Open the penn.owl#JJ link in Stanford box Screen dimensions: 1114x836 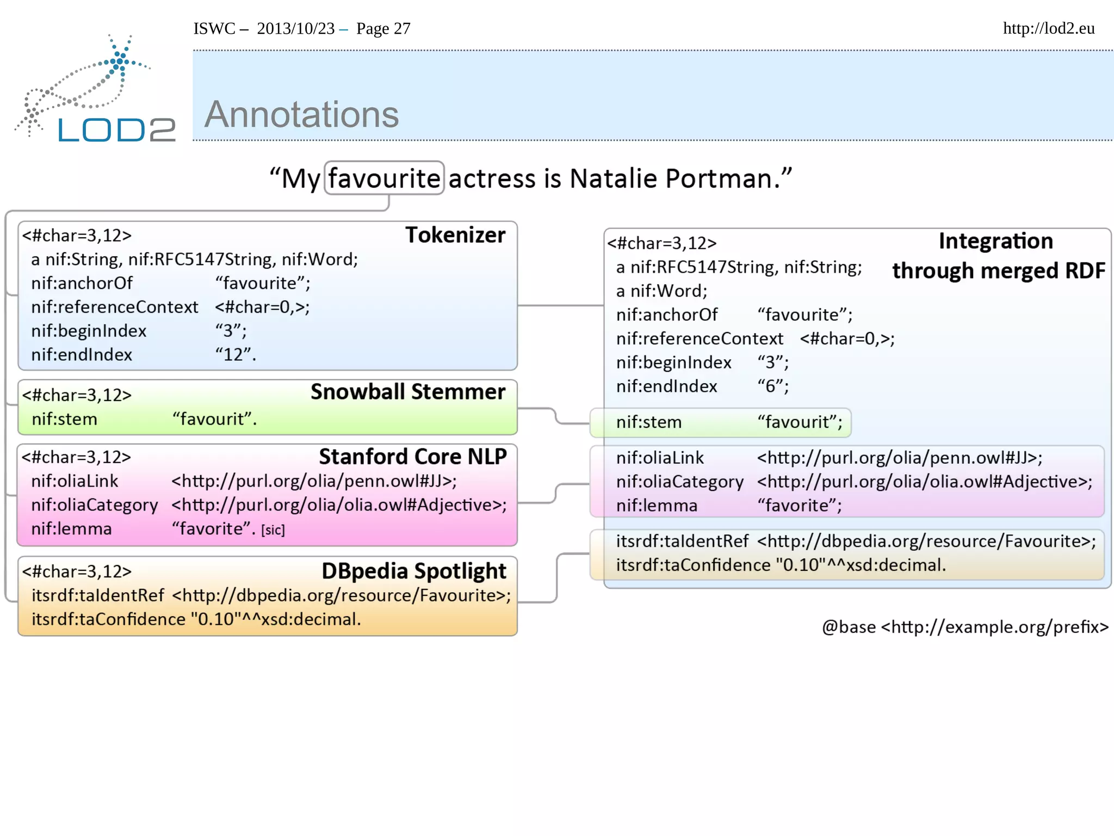tap(314, 481)
